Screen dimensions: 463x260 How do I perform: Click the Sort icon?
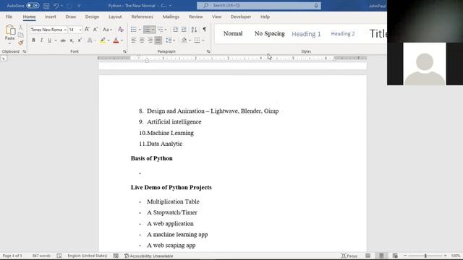click(x=194, y=30)
